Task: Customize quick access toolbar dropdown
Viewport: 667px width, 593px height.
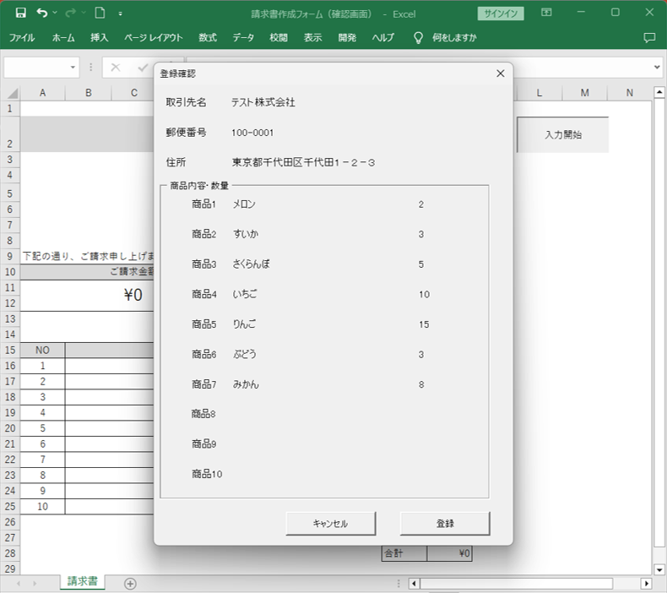Action: tap(121, 14)
